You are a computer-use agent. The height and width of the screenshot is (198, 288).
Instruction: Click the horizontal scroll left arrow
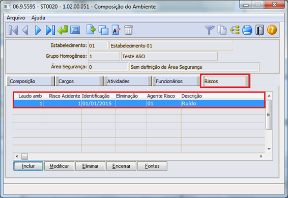(17, 157)
